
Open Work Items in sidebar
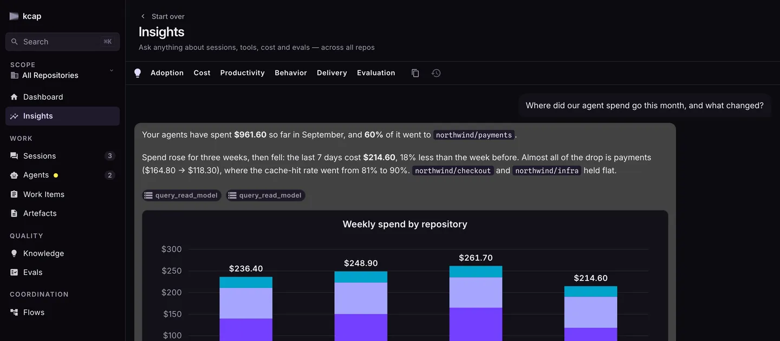[x=62, y=194]
